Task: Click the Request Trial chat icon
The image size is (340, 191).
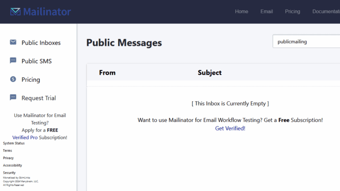Action: click(x=13, y=98)
